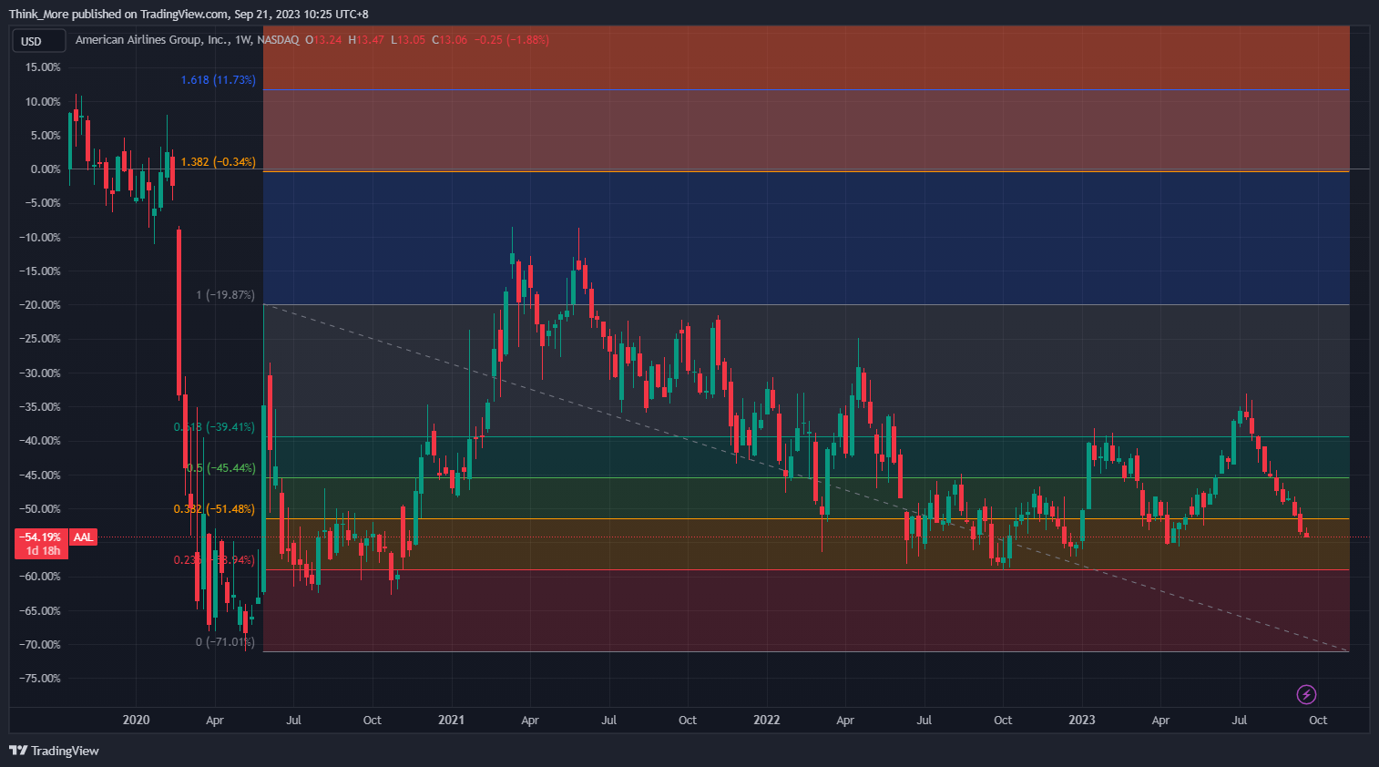Click the Oct 2023 time axis label
Viewport: 1379px width, 767px height.
pos(1318,721)
